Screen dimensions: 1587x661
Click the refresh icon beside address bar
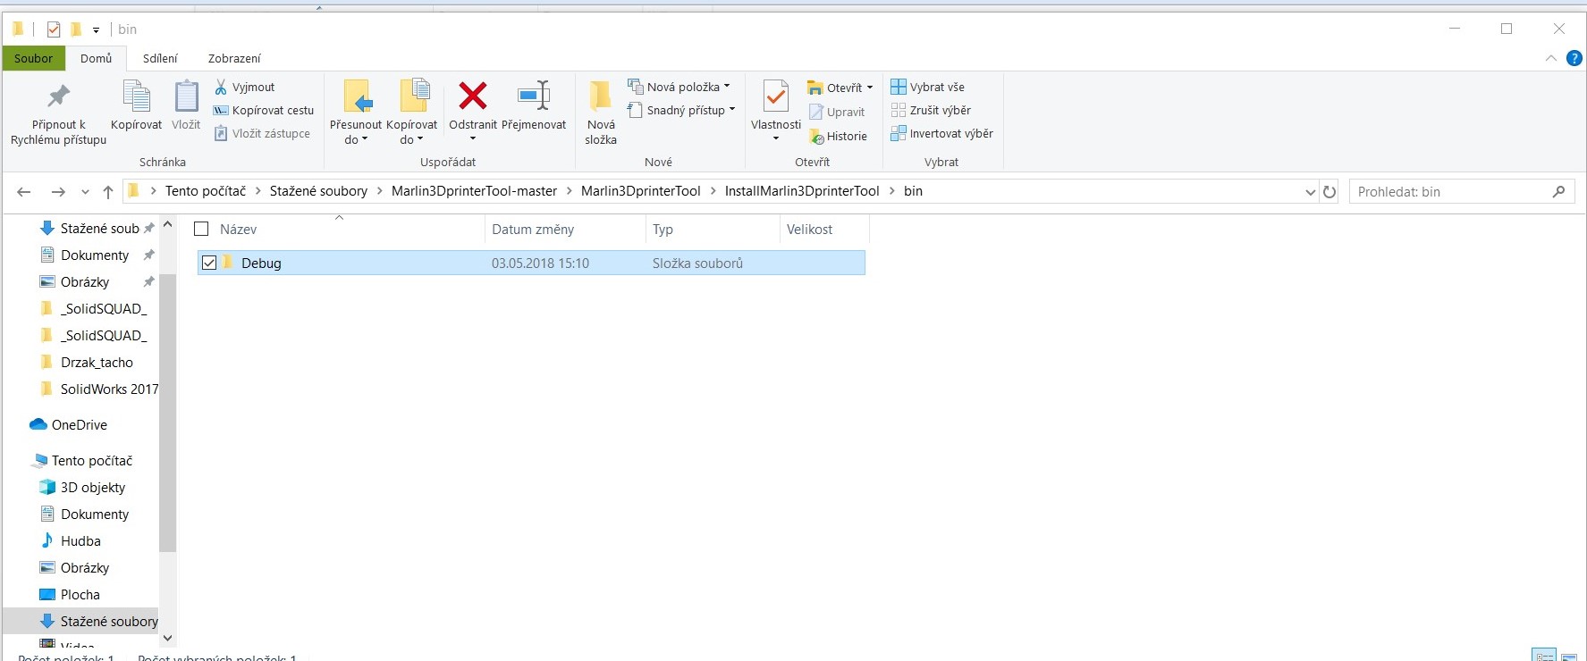click(x=1330, y=192)
